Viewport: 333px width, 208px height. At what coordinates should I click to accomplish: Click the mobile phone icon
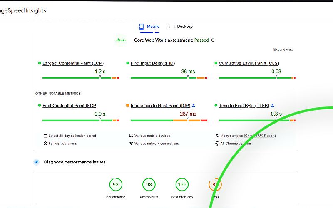142,27
